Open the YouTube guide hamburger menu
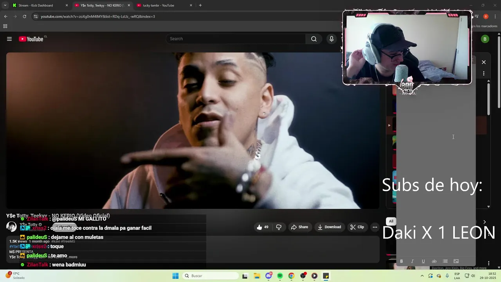 click(9, 39)
